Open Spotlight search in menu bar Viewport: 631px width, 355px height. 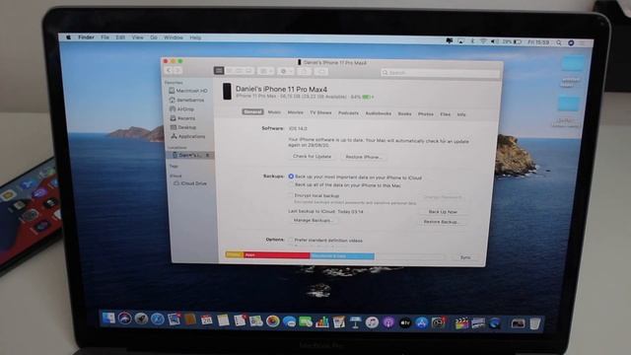click(x=559, y=42)
